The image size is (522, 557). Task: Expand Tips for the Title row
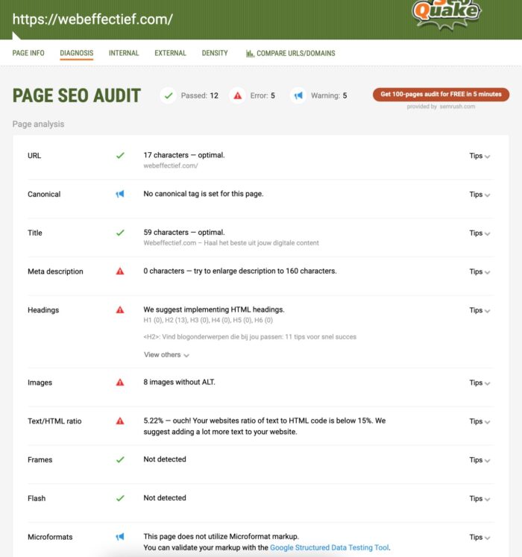tap(479, 233)
